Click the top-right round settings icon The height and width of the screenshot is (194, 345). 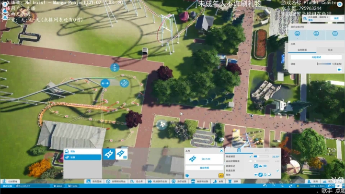click(340, 4)
